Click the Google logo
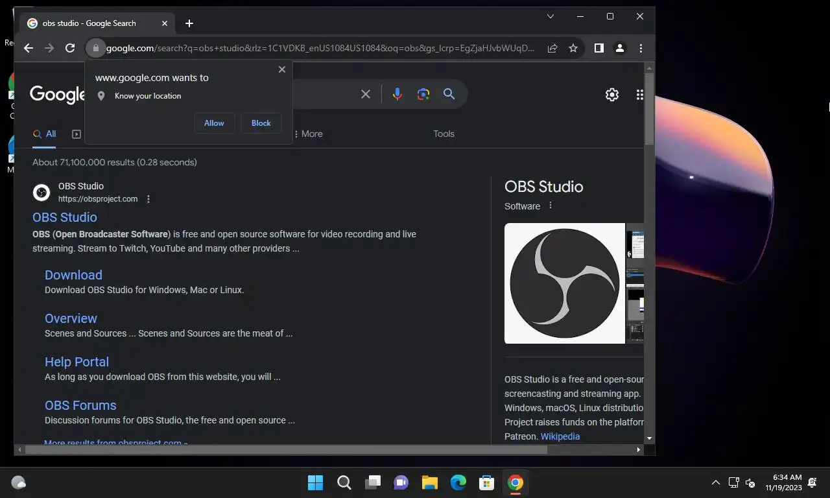The image size is (830, 498). tap(58, 95)
